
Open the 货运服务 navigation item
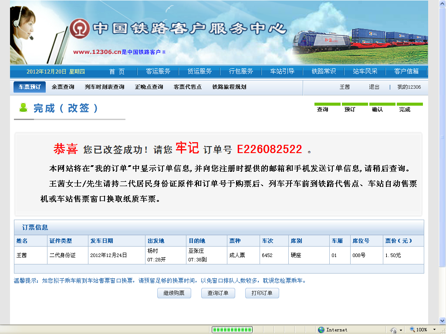tap(199, 71)
